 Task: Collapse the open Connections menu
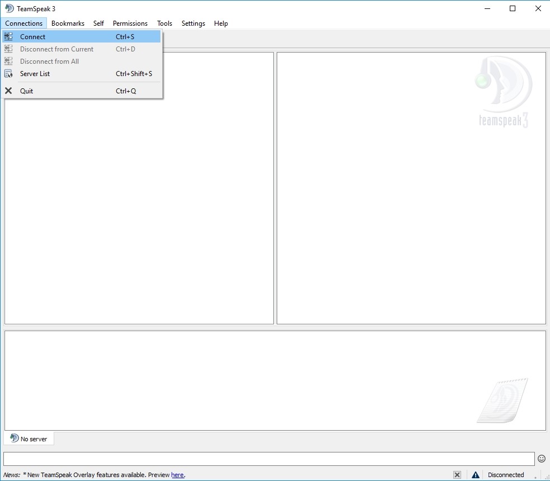(24, 23)
